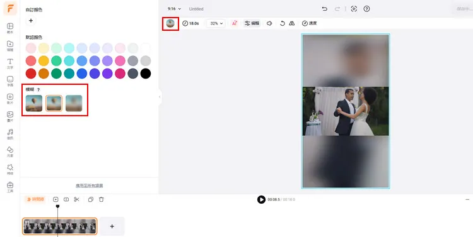The height and width of the screenshot is (237, 473).
Task: Pick the purple color swatch in bottom row
Action: (107, 74)
